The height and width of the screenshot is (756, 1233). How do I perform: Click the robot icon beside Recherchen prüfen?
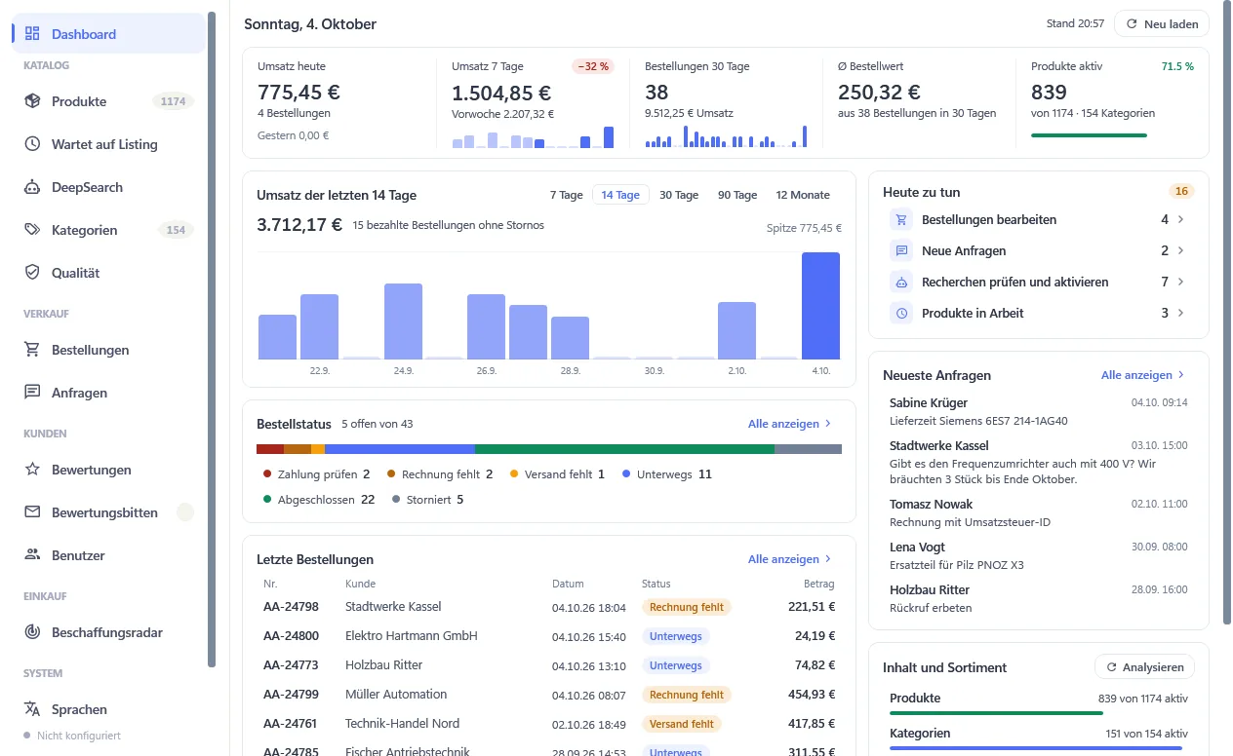point(901,283)
